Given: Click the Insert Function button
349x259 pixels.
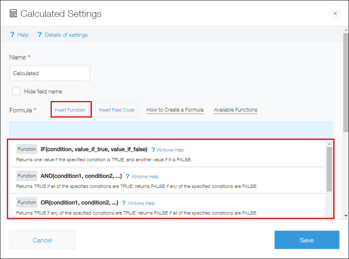Looking at the screenshot, I should [x=71, y=109].
